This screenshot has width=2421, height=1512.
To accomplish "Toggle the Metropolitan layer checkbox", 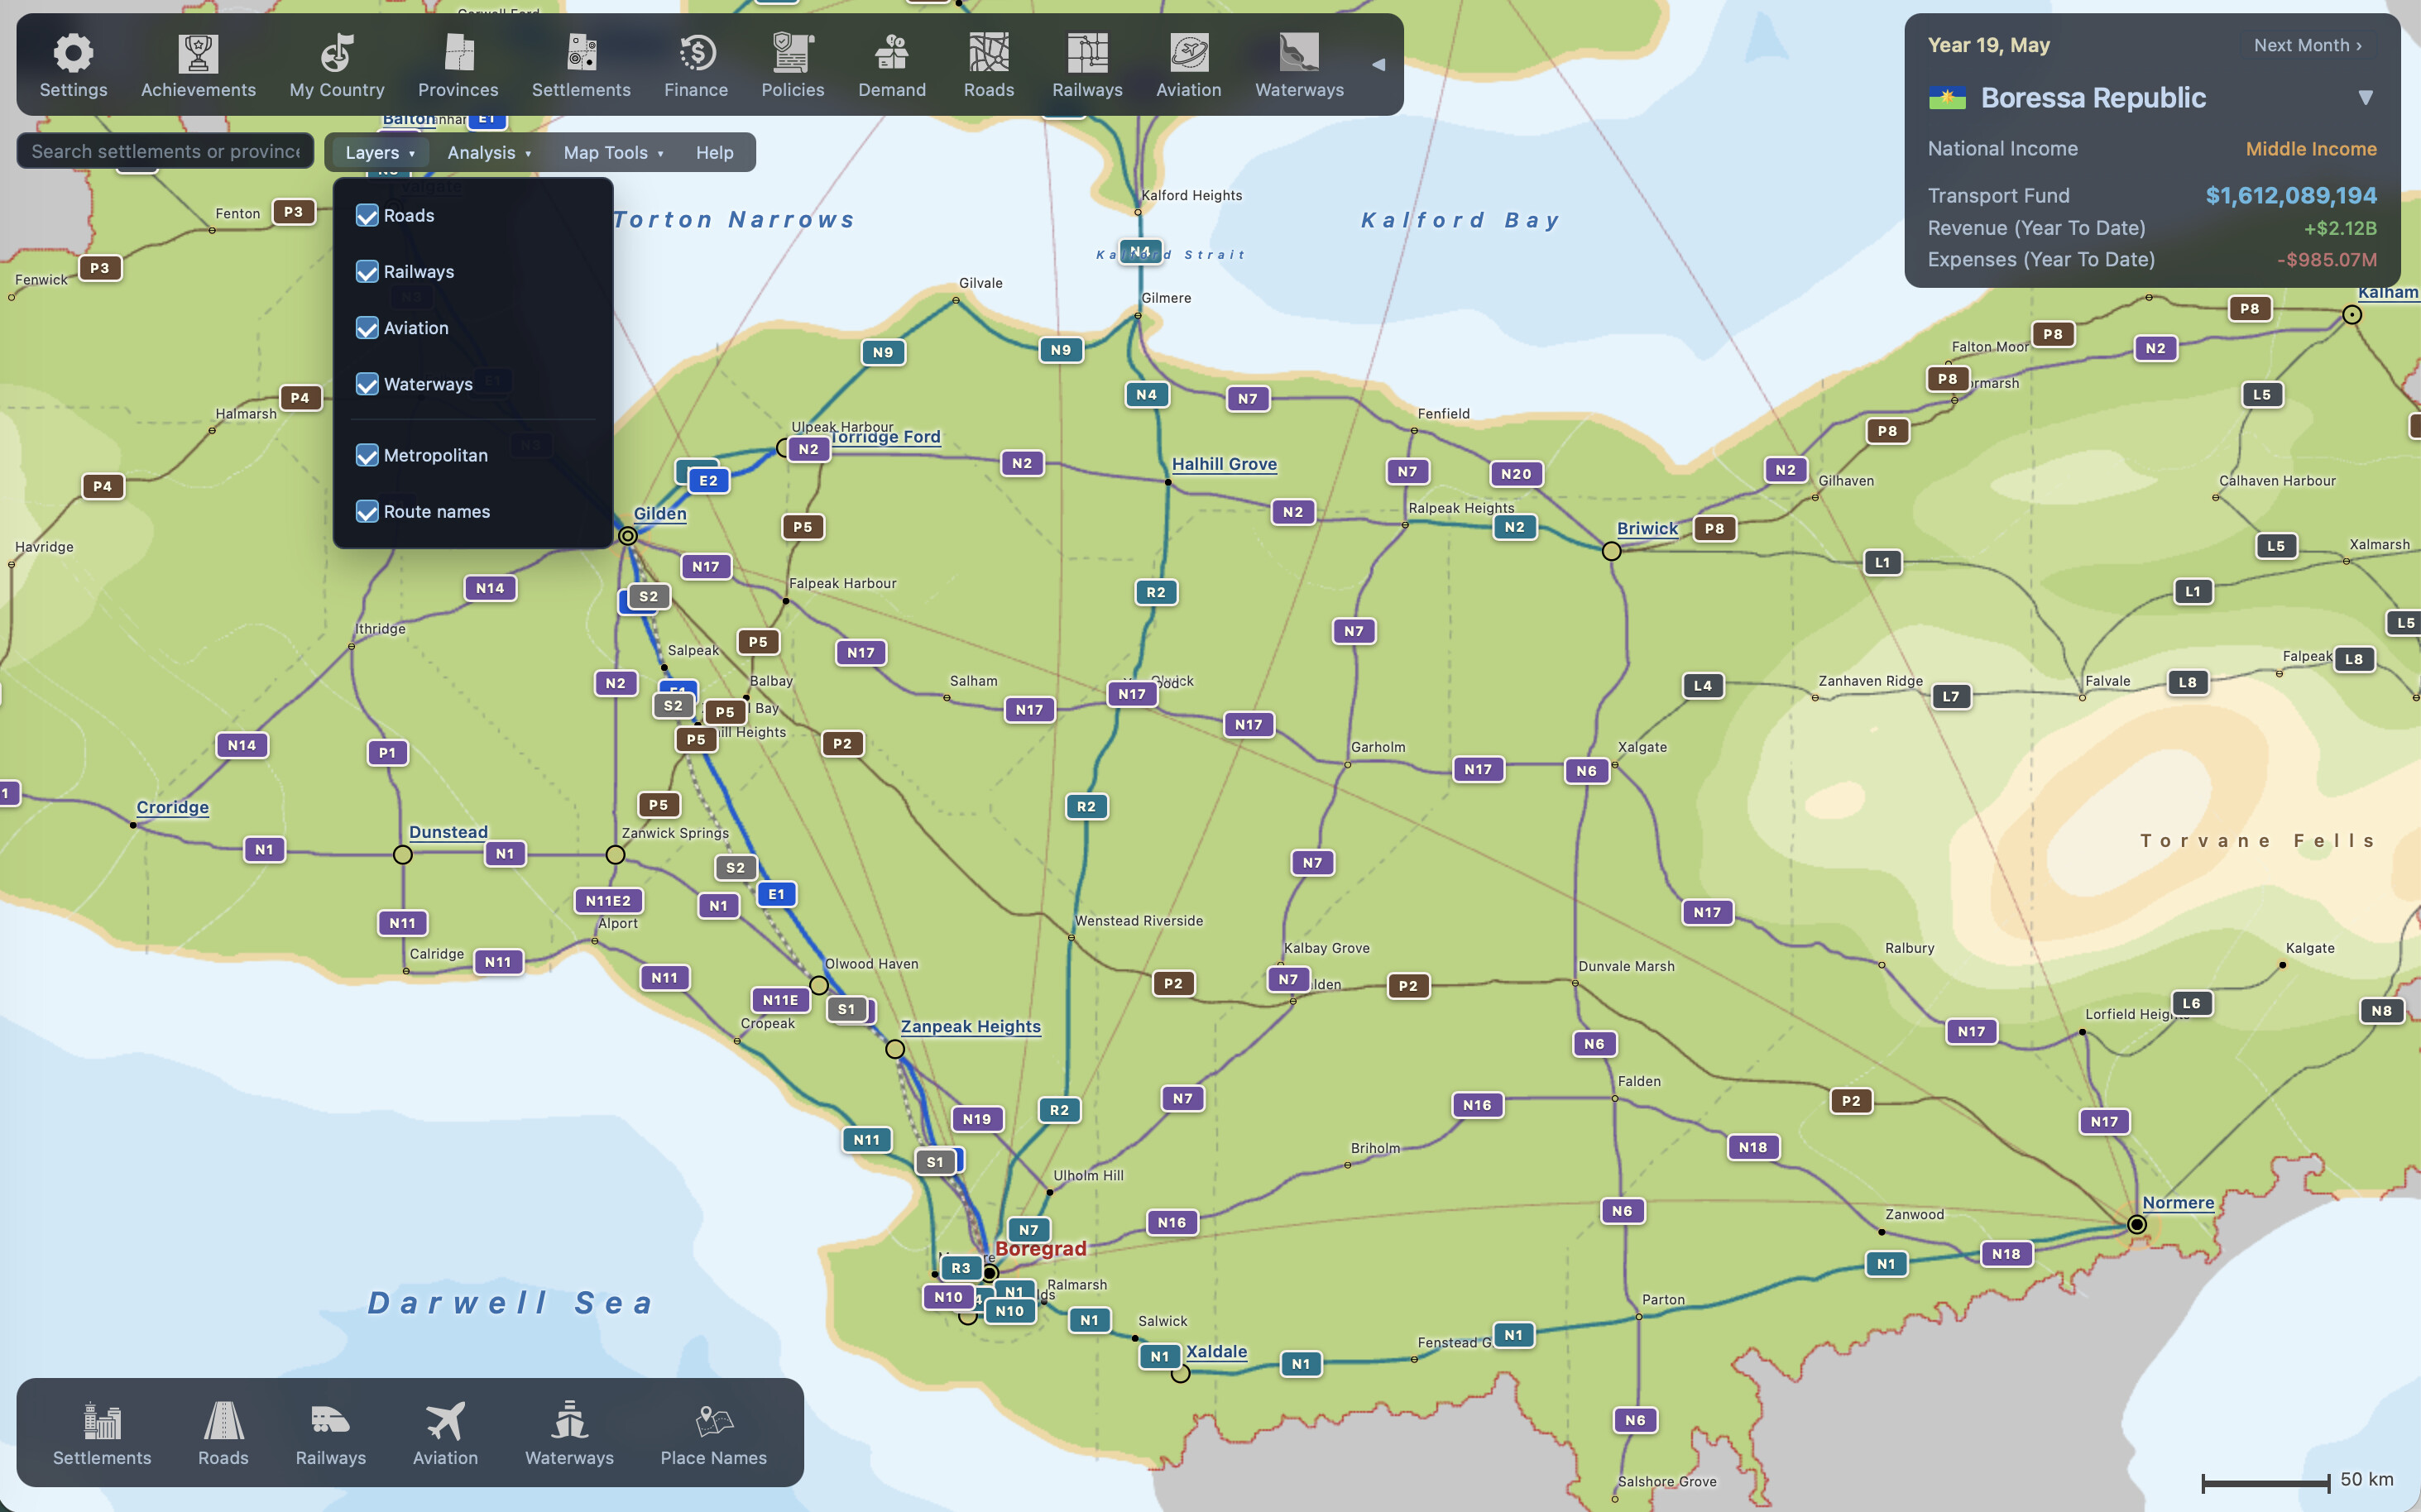I will click(367, 456).
